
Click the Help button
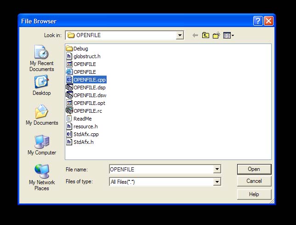pos(254,194)
